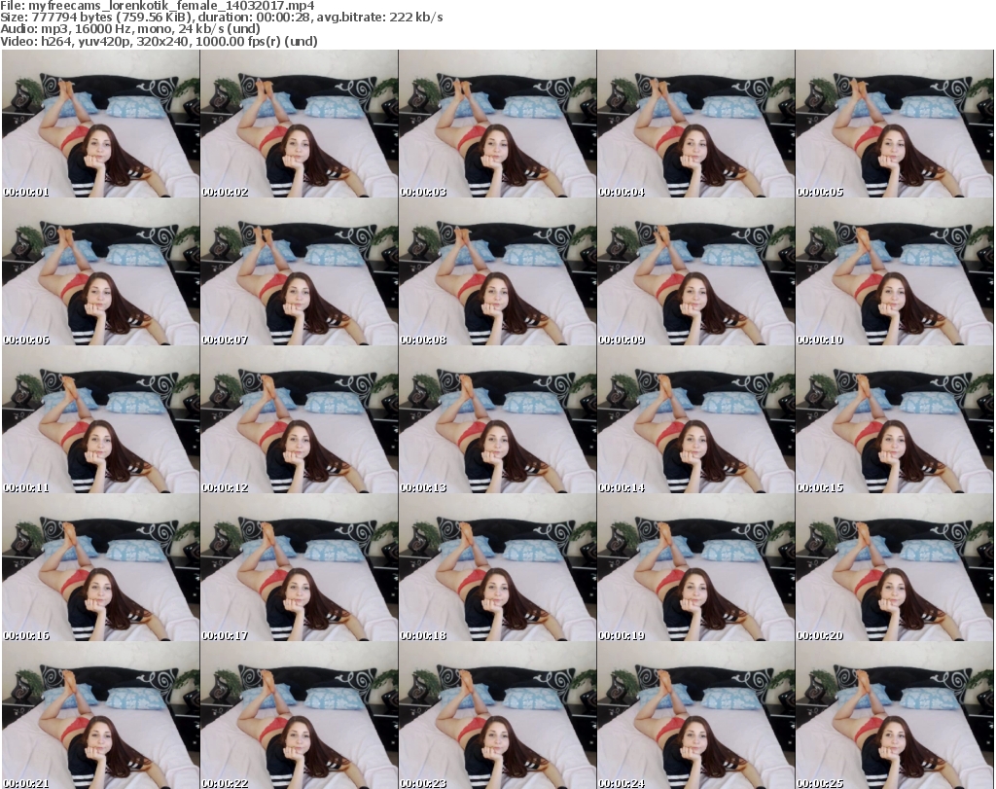Select the thumbnail frame stamped 00:00:10
This screenshot has height=789, width=996.
[x=895, y=271]
